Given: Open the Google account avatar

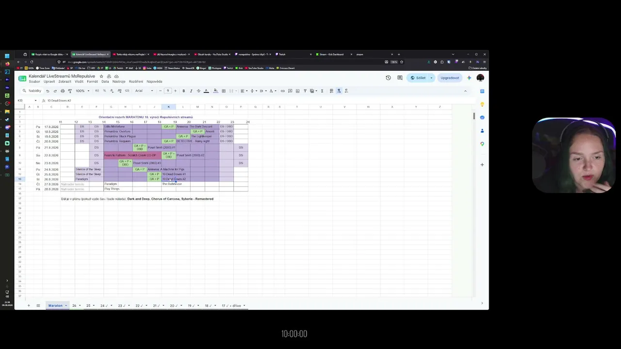Looking at the screenshot, I should pyautogui.click(x=480, y=78).
